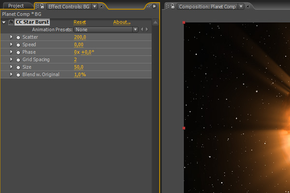
Task: Click the effect list scroll-up arrow
Action: [155, 22]
